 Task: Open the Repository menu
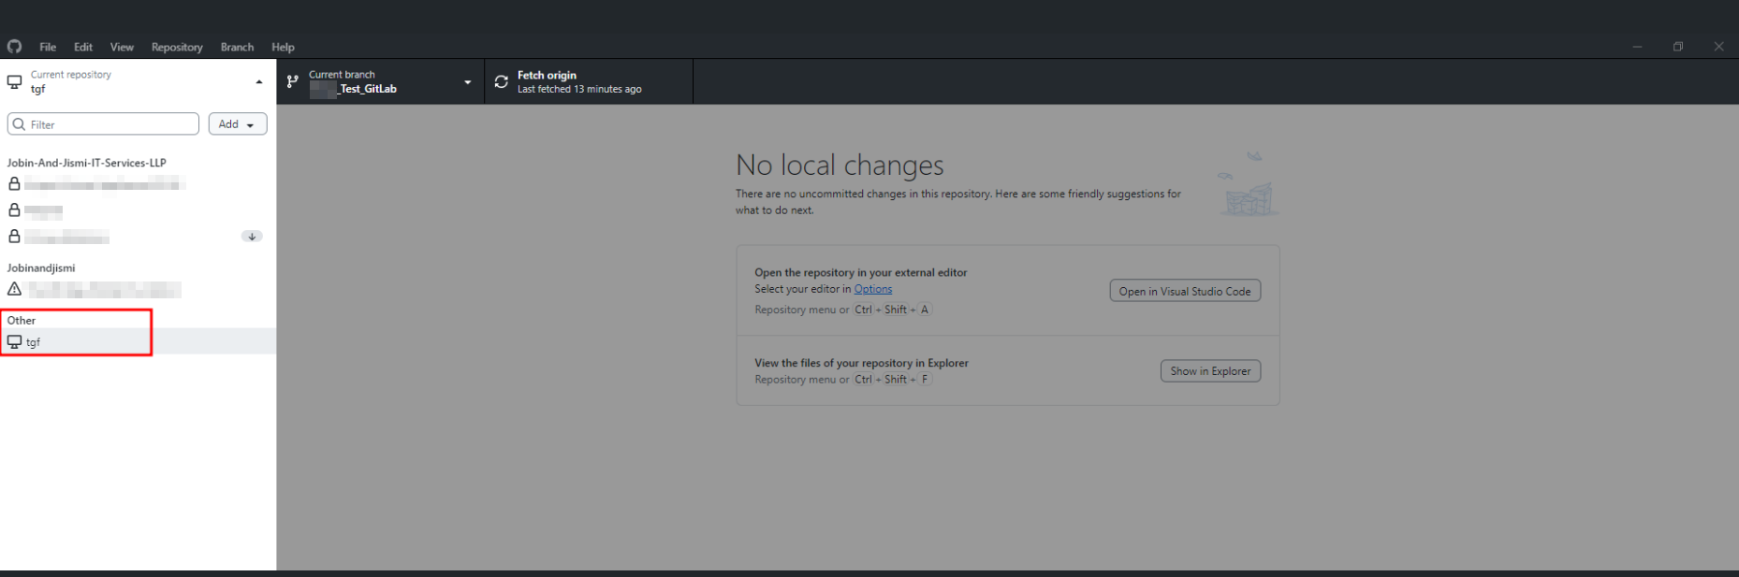click(x=177, y=47)
